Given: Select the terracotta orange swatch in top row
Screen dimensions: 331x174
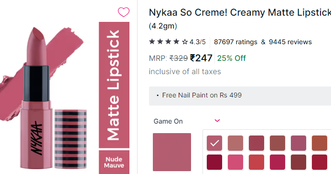Looking at the screenshot, I should [x=320, y=143].
